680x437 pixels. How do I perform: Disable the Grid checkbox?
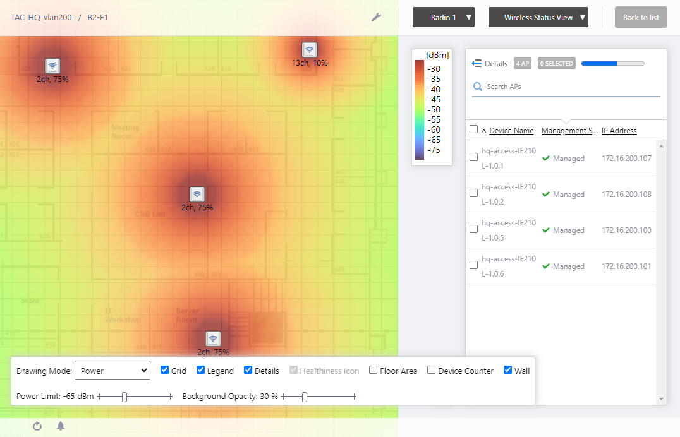(165, 370)
